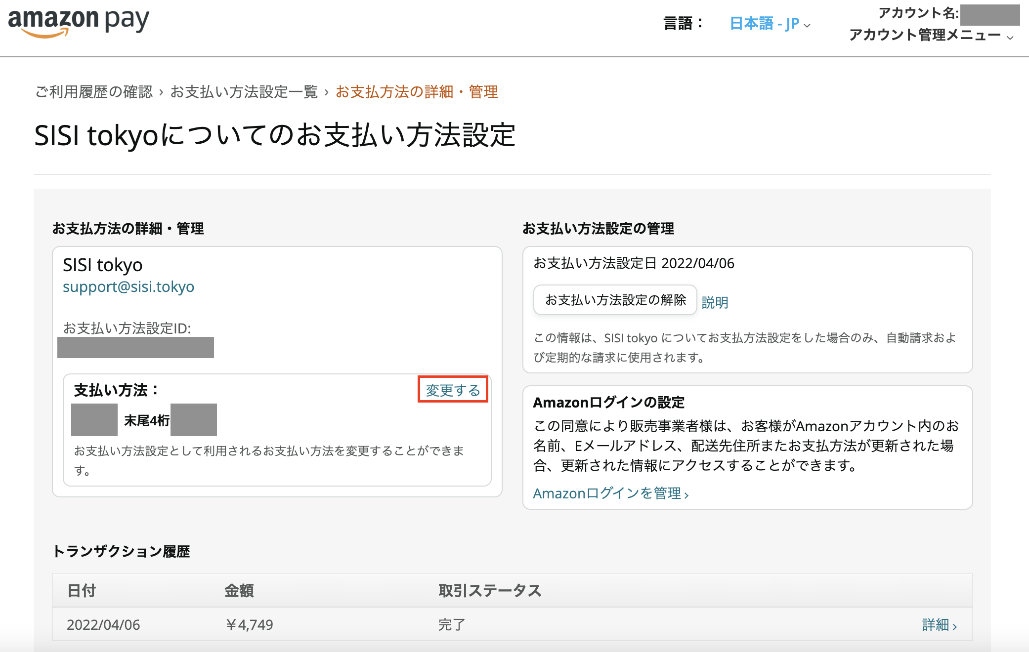
Task: Open the 説明 explanation link
Action: click(x=715, y=302)
